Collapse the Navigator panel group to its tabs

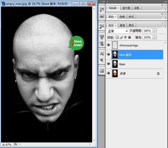coord(162,5)
